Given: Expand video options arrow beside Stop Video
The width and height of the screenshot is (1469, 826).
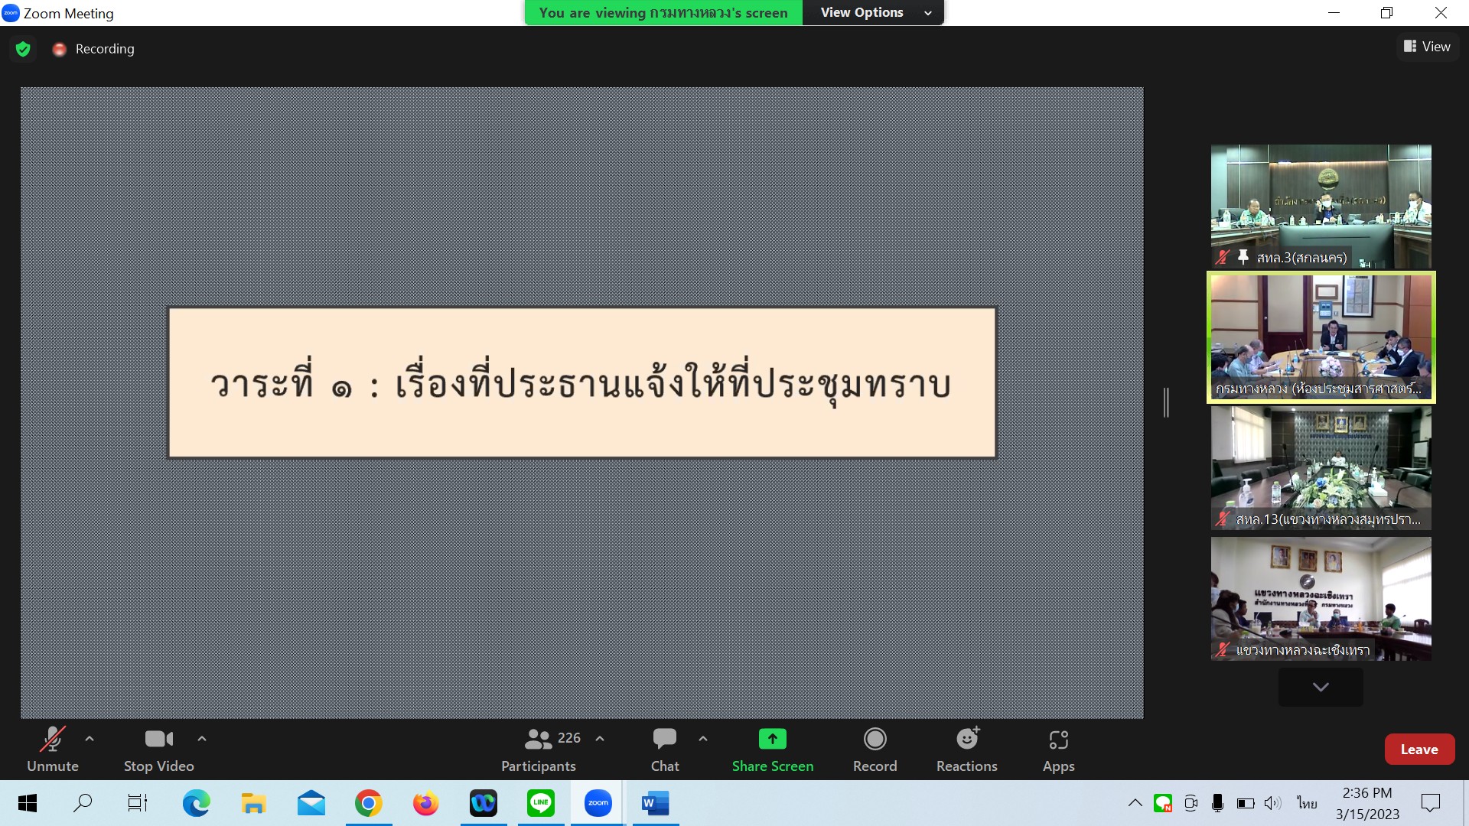Looking at the screenshot, I should tap(202, 739).
